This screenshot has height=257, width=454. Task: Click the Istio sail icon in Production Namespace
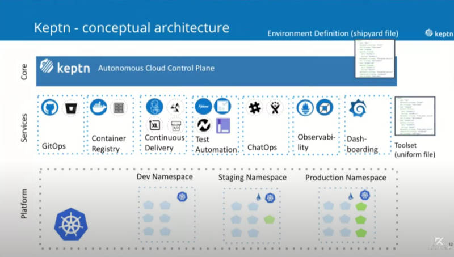(x=351, y=196)
